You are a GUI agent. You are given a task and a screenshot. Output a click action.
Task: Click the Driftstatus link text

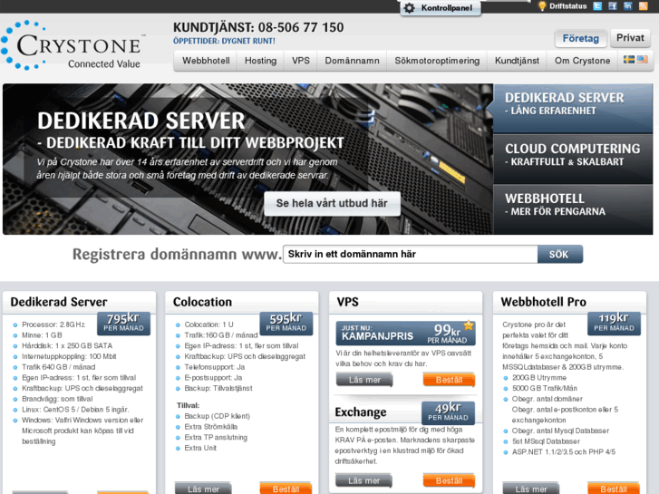pos(567,6)
